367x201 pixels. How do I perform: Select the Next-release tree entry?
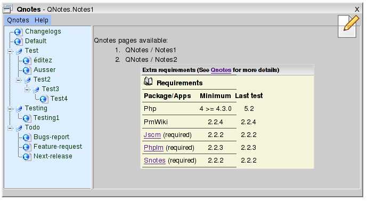click(x=53, y=156)
